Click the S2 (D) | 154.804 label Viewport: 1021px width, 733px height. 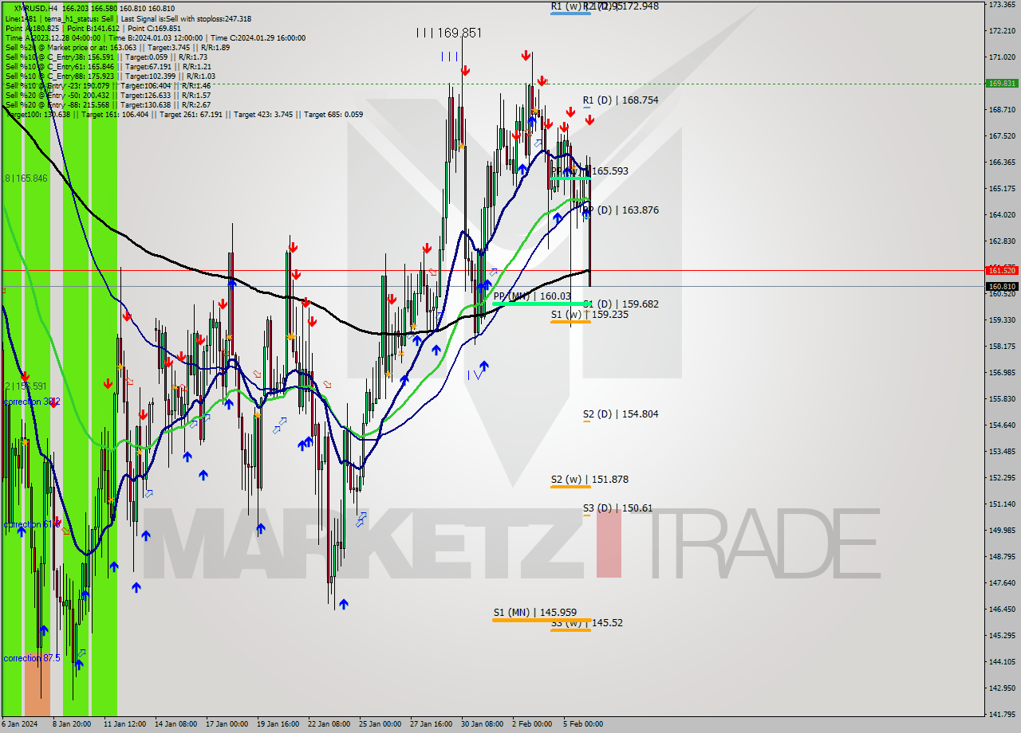click(621, 414)
